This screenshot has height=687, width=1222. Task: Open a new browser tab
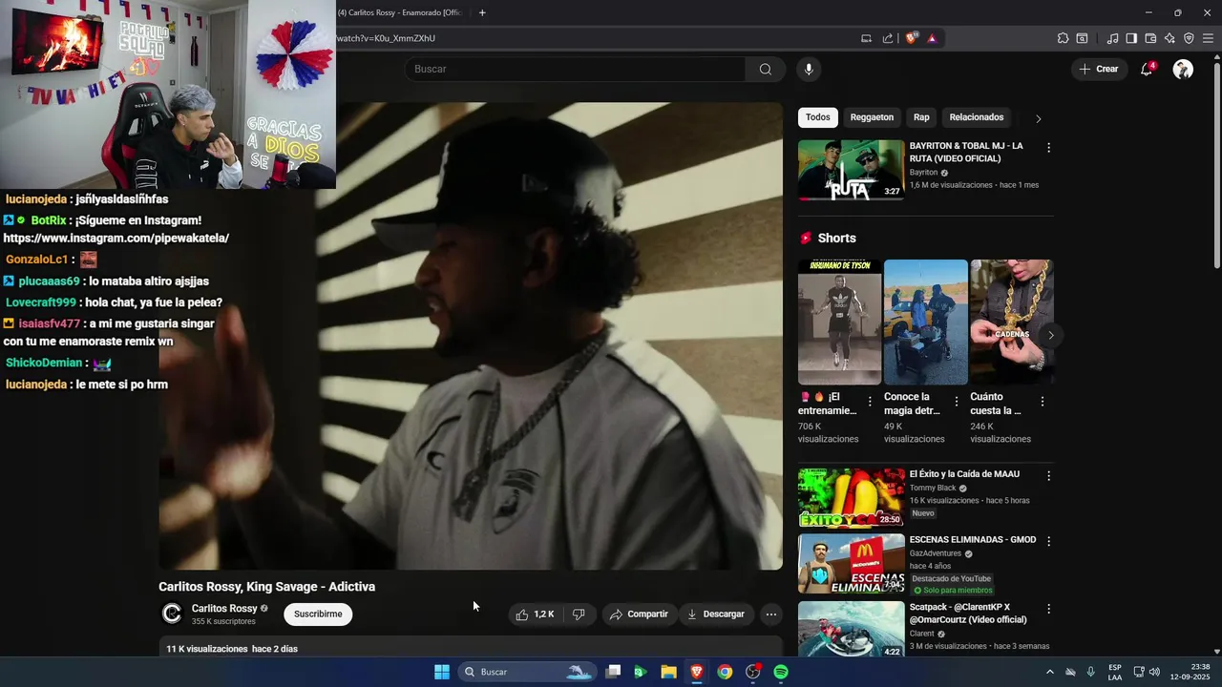482,12
